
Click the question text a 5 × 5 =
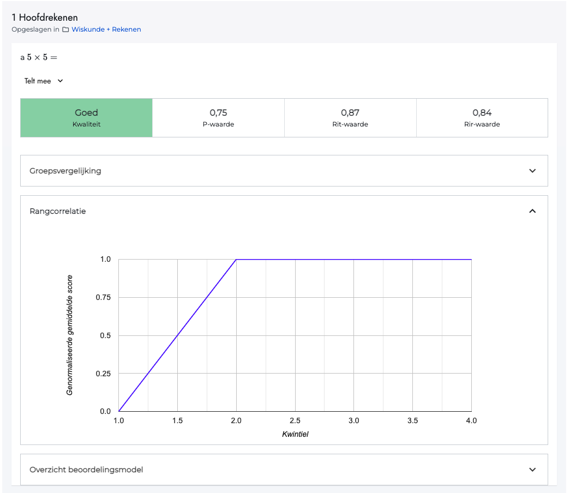pyautogui.click(x=39, y=57)
